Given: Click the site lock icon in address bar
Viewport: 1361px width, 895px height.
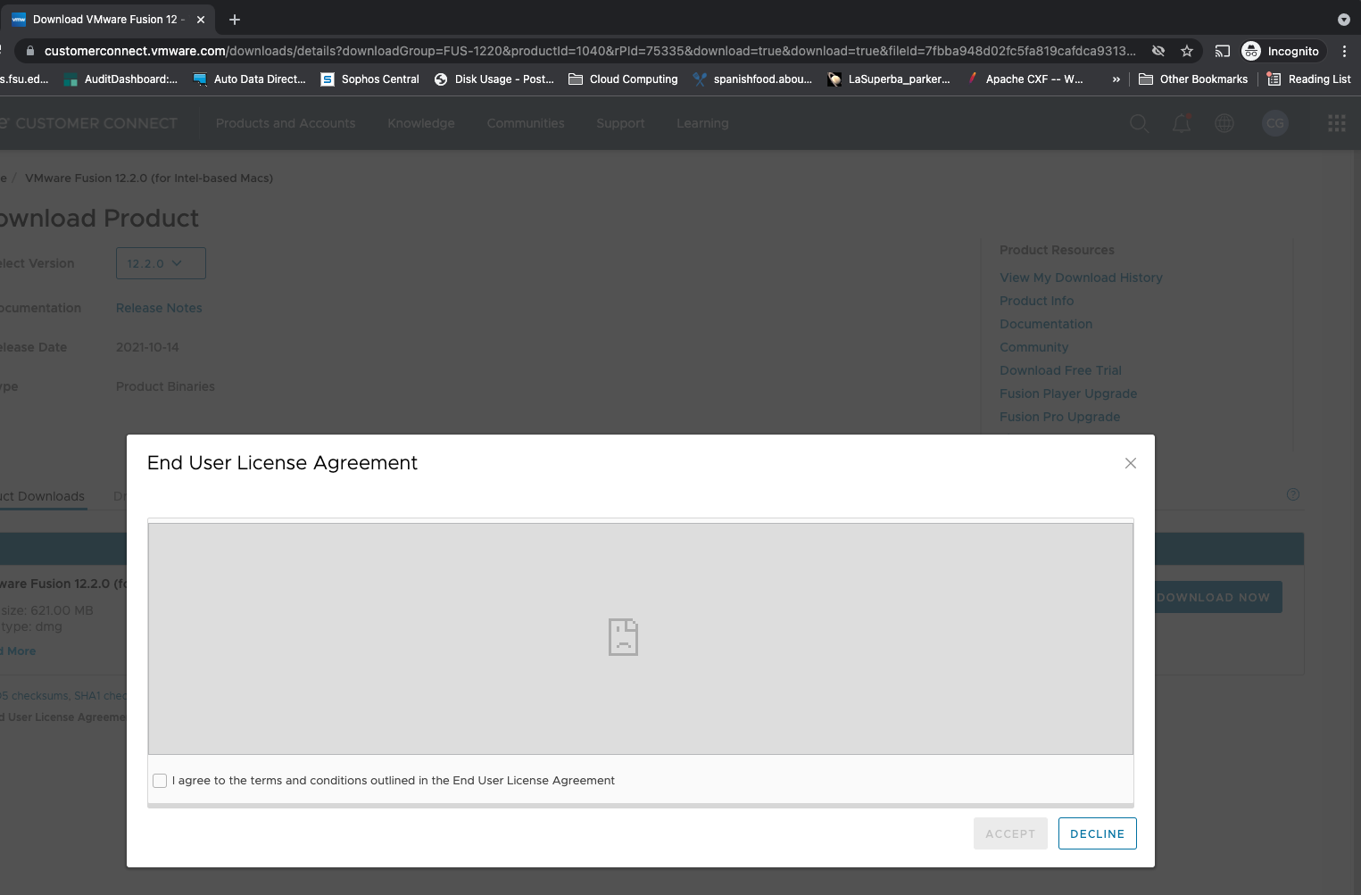Looking at the screenshot, I should [x=30, y=51].
